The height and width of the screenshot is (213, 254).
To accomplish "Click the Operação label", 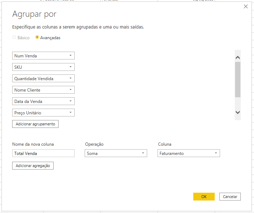I will pyautogui.click(x=94, y=144).
